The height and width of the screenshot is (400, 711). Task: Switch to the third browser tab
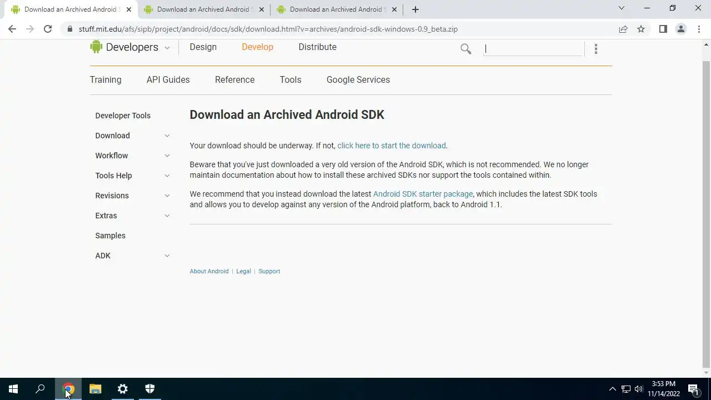(337, 9)
